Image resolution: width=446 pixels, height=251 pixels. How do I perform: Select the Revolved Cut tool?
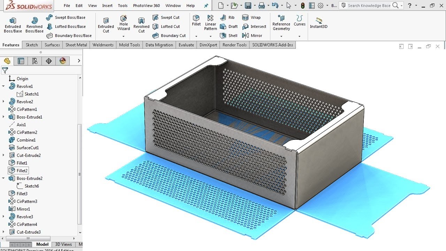tap(141, 25)
